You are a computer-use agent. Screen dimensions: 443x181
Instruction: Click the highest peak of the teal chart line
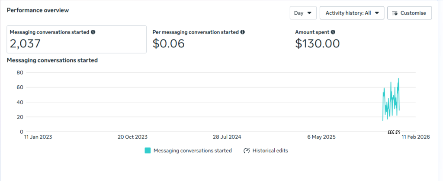(398, 78)
